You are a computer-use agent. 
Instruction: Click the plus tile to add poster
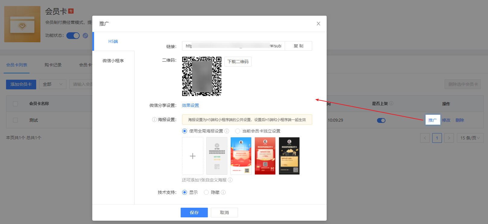click(x=193, y=156)
